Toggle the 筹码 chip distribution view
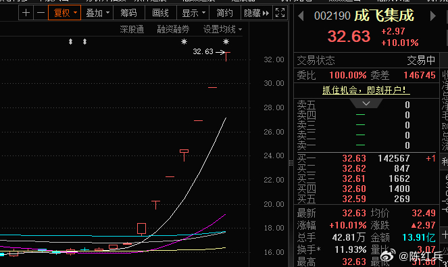 [x=129, y=13]
